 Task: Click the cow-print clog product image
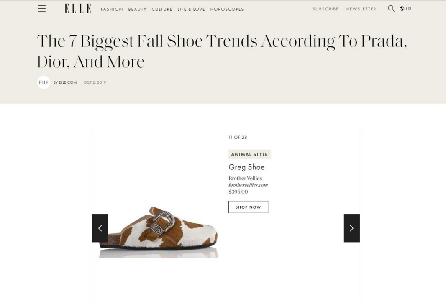coord(158,231)
